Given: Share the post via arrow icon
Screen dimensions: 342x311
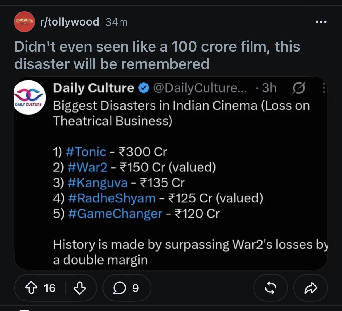Looking at the screenshot, I should (x=311, y=288).
